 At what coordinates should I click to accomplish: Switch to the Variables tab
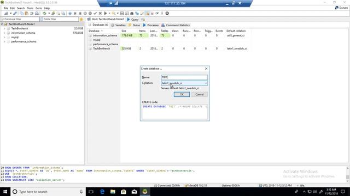click(x=118, y=25)
